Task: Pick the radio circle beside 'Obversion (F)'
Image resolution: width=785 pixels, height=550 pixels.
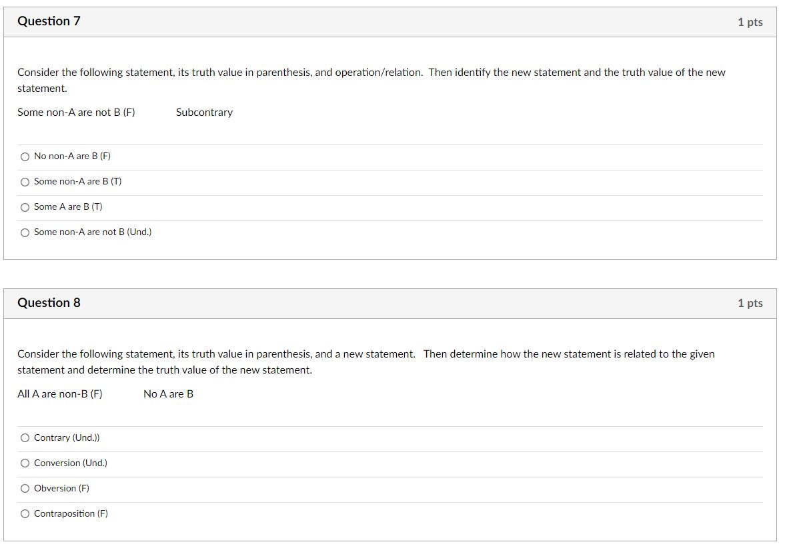Action: [x=25, y=489]
